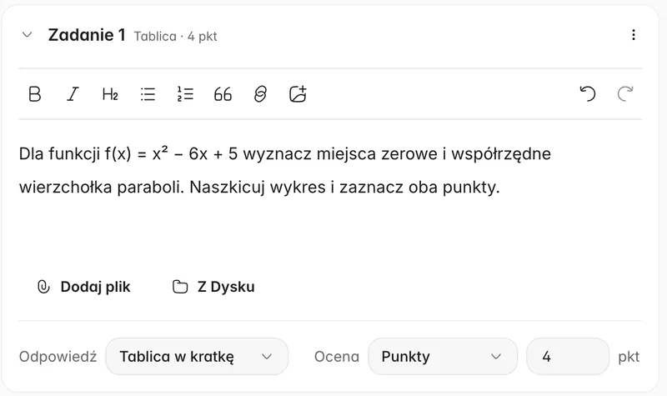
Task: Apply italic formatting
Action: click(73, 94)
